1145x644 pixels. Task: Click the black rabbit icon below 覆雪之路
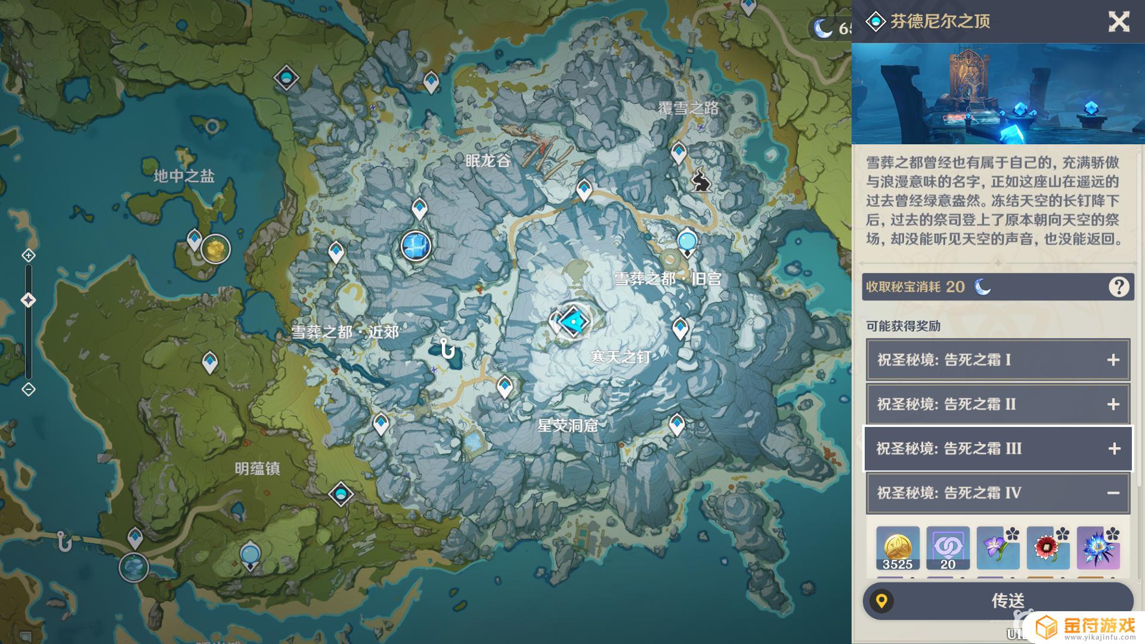701,180
